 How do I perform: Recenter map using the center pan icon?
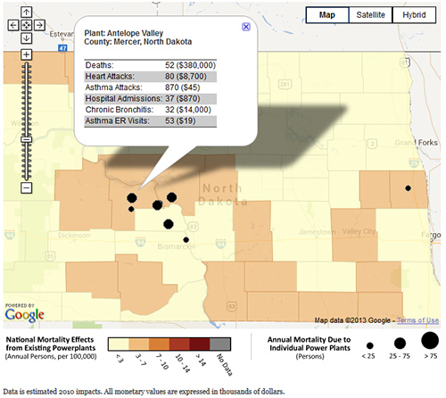pyautogui.click(x=26, y=25)
